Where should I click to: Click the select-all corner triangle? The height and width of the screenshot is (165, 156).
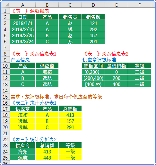7,5
